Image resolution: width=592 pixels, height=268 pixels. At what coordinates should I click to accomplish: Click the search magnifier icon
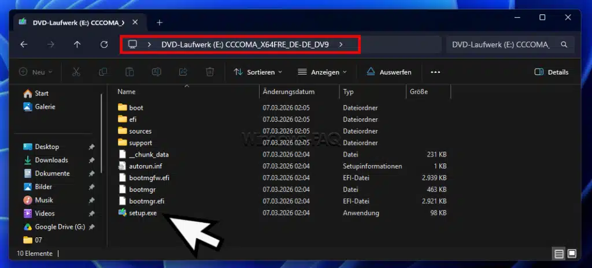(x=564, y=44)
